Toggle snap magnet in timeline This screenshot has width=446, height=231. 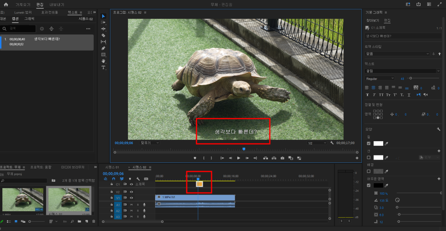[x=114, y=179]
